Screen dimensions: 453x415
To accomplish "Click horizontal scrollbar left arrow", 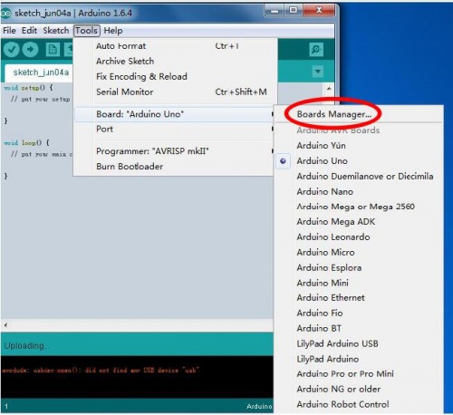I will tap(5, 325).
